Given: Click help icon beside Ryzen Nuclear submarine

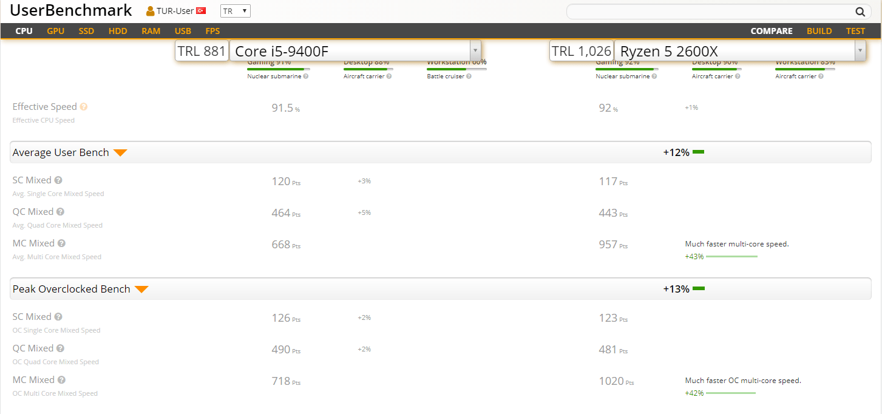Looking at the screenshot, I should pyautogui.click(x=654, y=76).
